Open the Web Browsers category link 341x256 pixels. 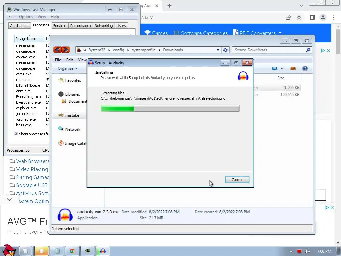[33, 161]
